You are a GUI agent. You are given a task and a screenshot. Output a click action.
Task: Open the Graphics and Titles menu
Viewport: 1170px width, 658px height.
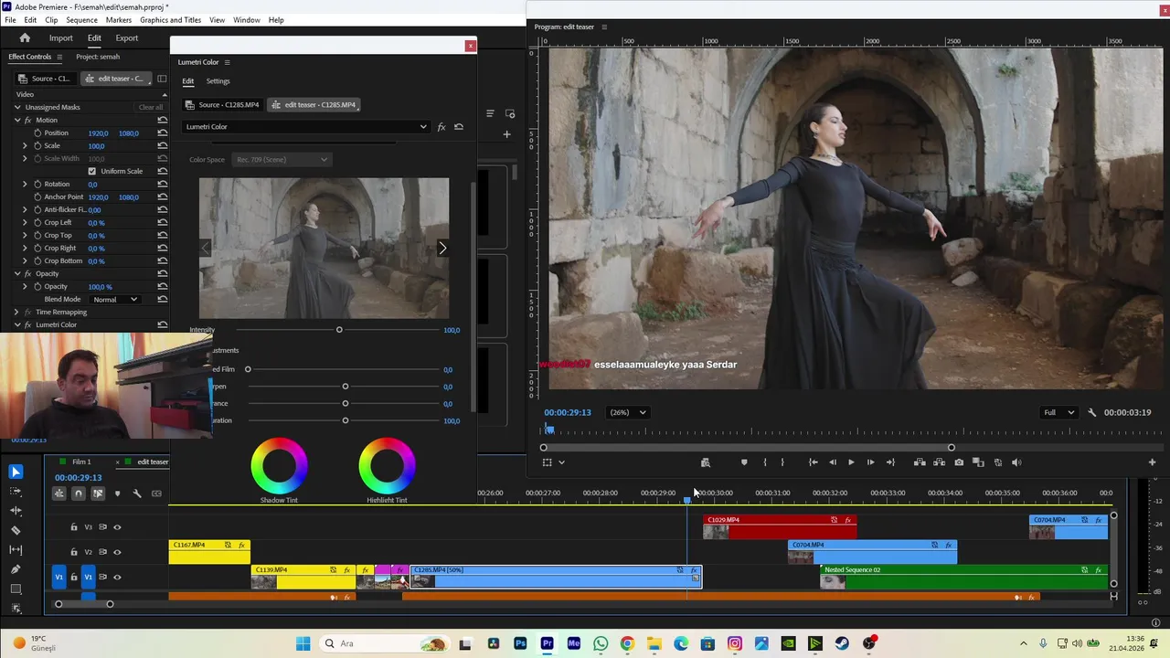[170, 19]
